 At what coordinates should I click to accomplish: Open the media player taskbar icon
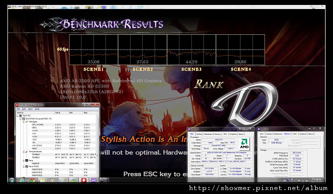tap(53, 181)
